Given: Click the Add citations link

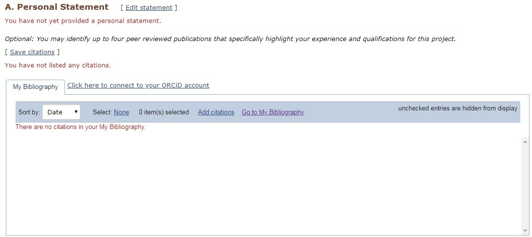Looking at the screenshot, I should click(x=216, y=112).
